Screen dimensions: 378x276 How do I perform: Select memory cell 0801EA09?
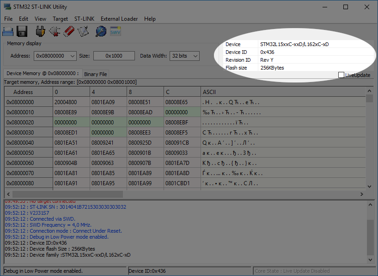(108, 102)
